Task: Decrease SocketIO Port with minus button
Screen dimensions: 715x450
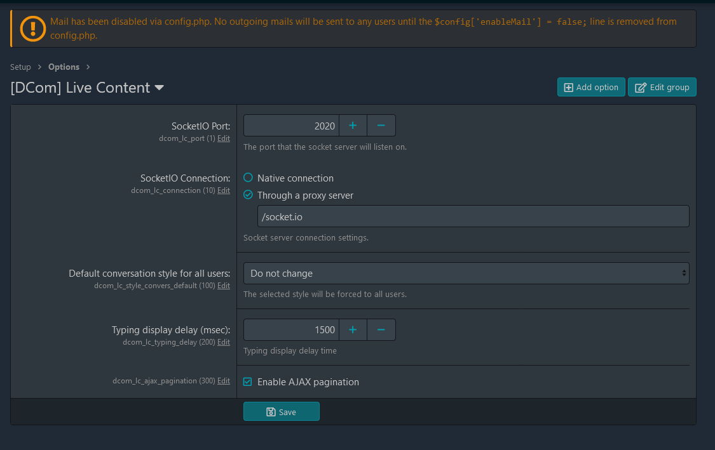Action: [381, 126]
